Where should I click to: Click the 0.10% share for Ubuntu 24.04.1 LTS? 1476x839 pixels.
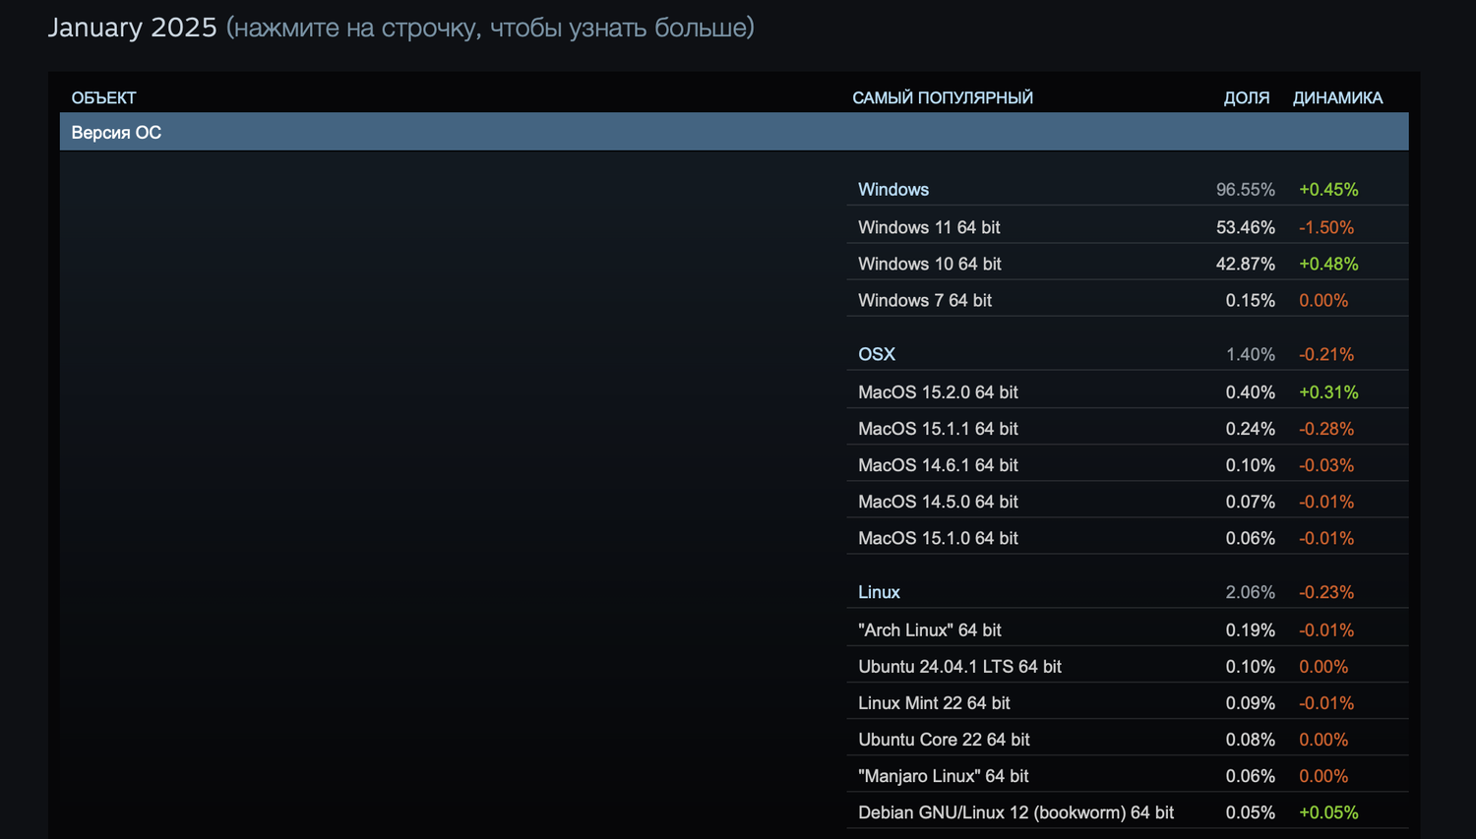(x=1251, y=666)
